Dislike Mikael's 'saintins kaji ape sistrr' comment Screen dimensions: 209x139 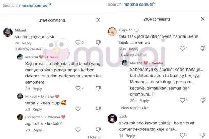[x=98, y=43]
